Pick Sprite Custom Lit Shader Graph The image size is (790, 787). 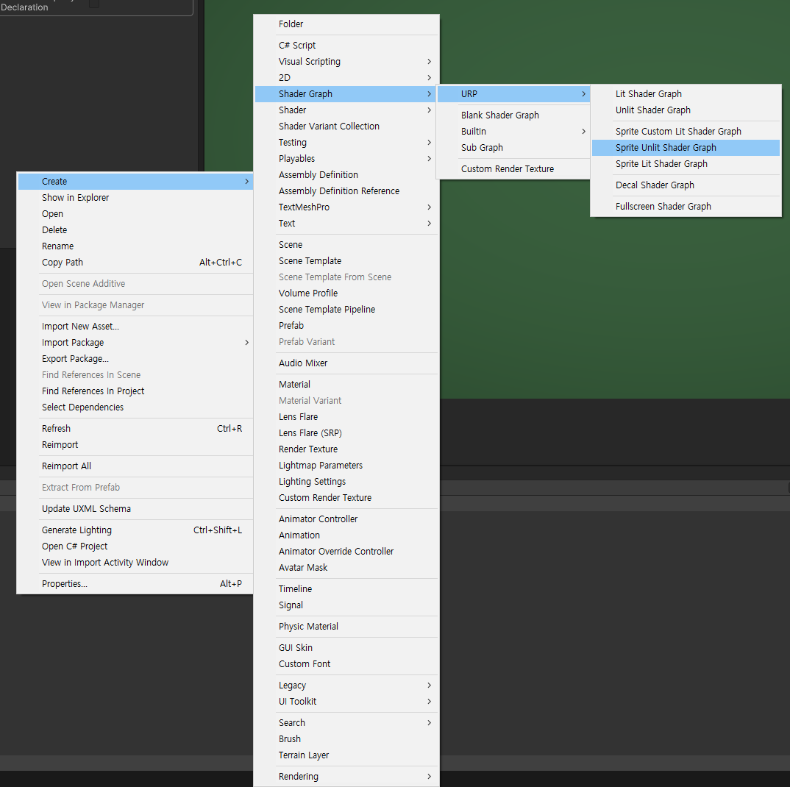686,132
